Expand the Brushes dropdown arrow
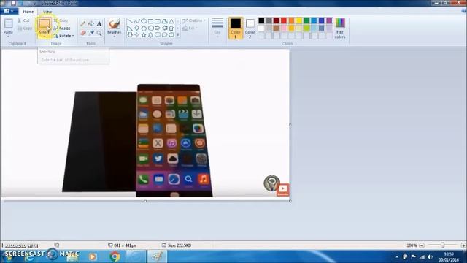The width and height of the screenshot is (467, 263). (x=114, y=37)
